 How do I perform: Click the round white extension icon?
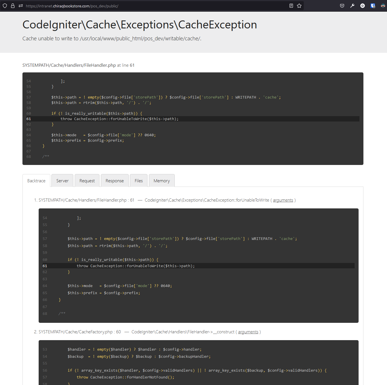point(363,6)
